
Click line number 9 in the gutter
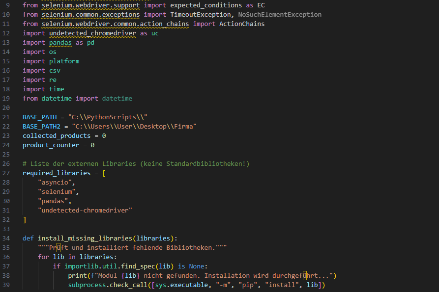(7, 5)
